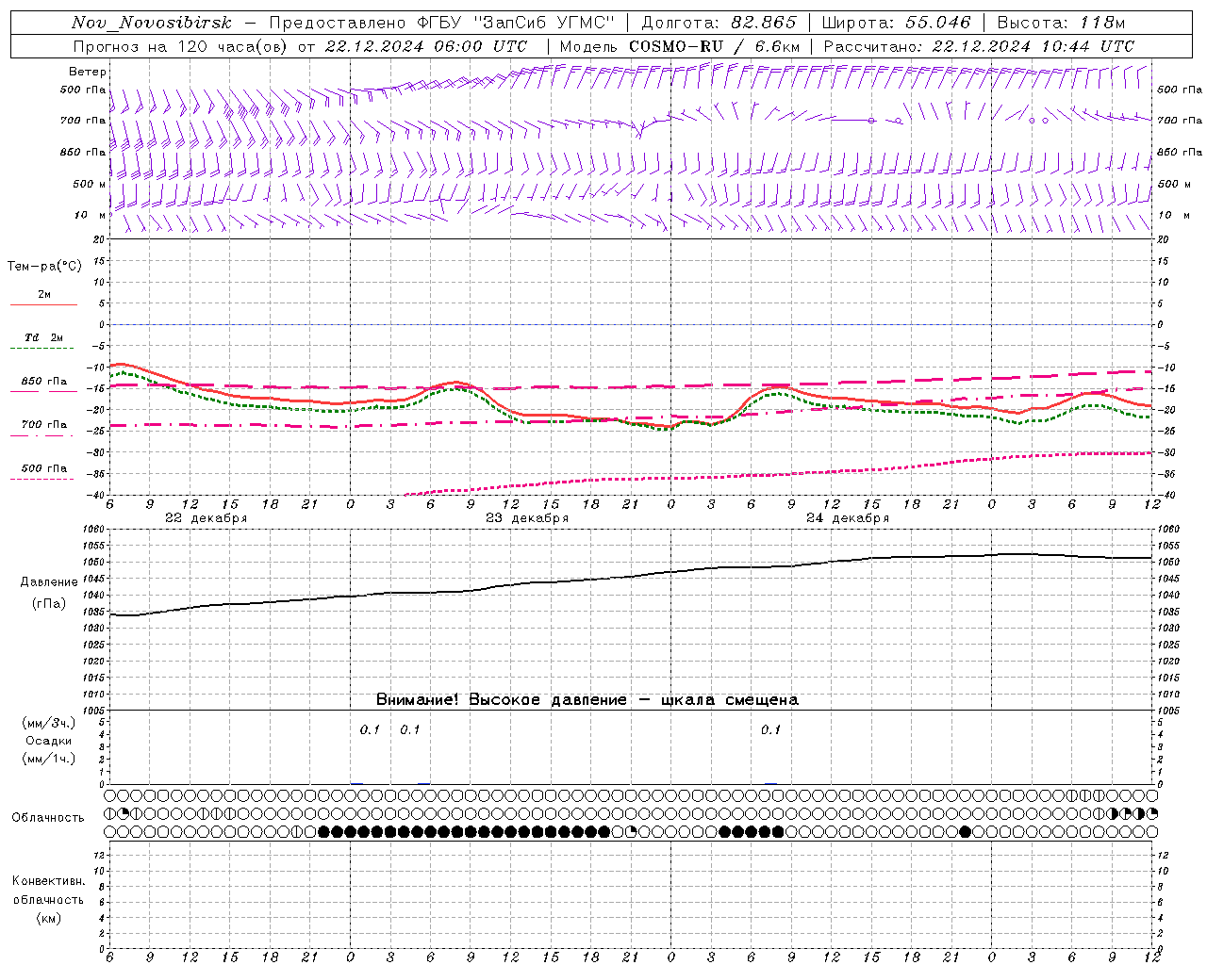Select the Широта: 55.046 header field

896,23
